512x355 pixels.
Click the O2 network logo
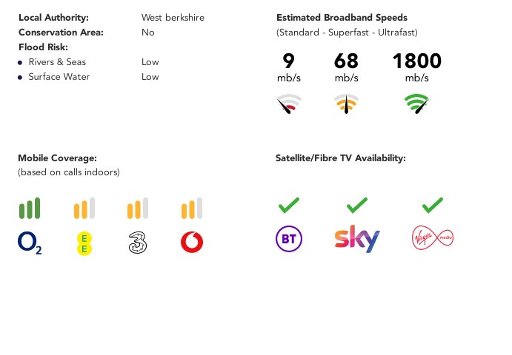pos(30,243)
